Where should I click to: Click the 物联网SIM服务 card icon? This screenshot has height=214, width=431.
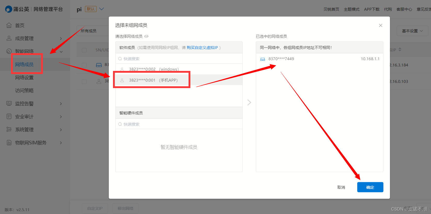pos(9,143)
